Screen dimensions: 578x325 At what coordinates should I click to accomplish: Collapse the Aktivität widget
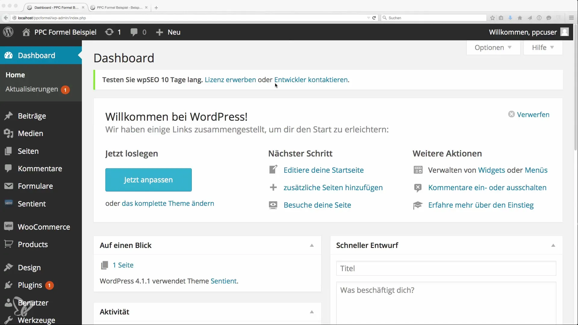point(312,312)
